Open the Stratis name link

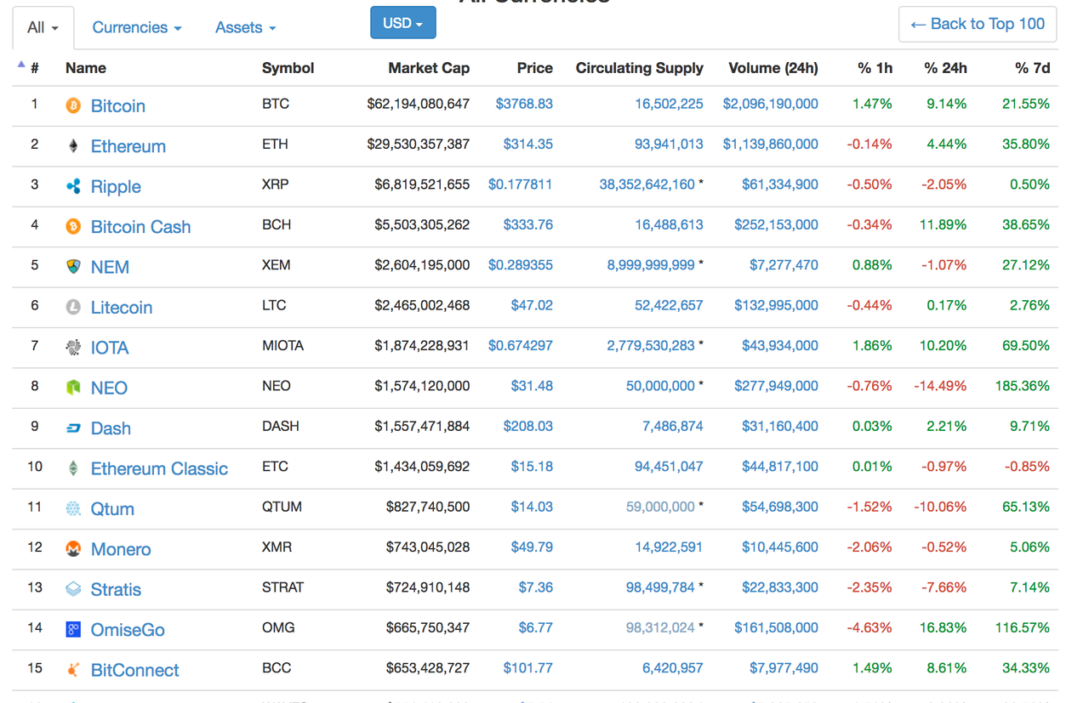pyautogui.click(x=116, y=590)
